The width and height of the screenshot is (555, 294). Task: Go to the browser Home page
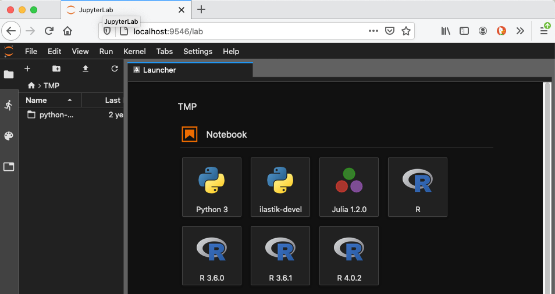point(67,31)
